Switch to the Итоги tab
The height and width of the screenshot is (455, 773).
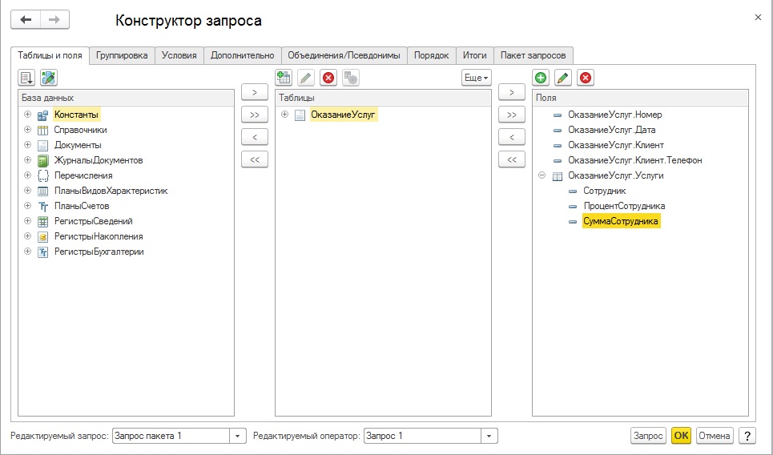point(474,55)
